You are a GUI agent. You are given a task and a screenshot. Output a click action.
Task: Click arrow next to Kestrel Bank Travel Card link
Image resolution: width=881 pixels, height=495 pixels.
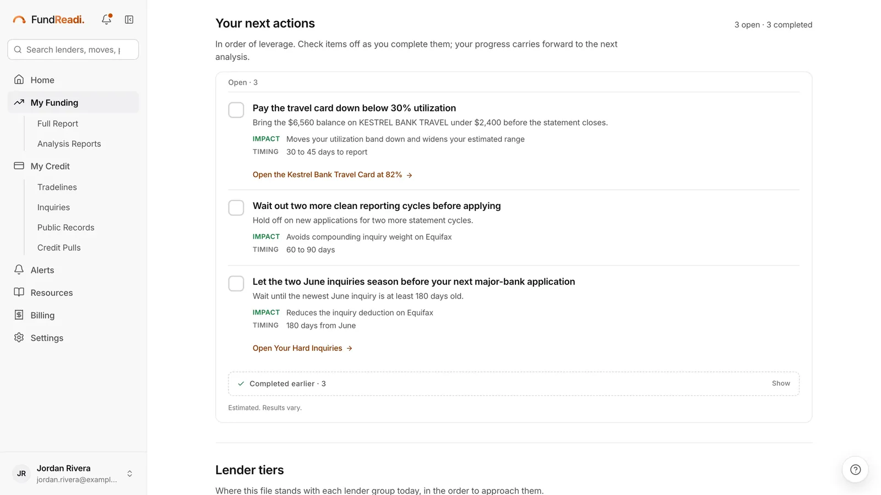409,175
